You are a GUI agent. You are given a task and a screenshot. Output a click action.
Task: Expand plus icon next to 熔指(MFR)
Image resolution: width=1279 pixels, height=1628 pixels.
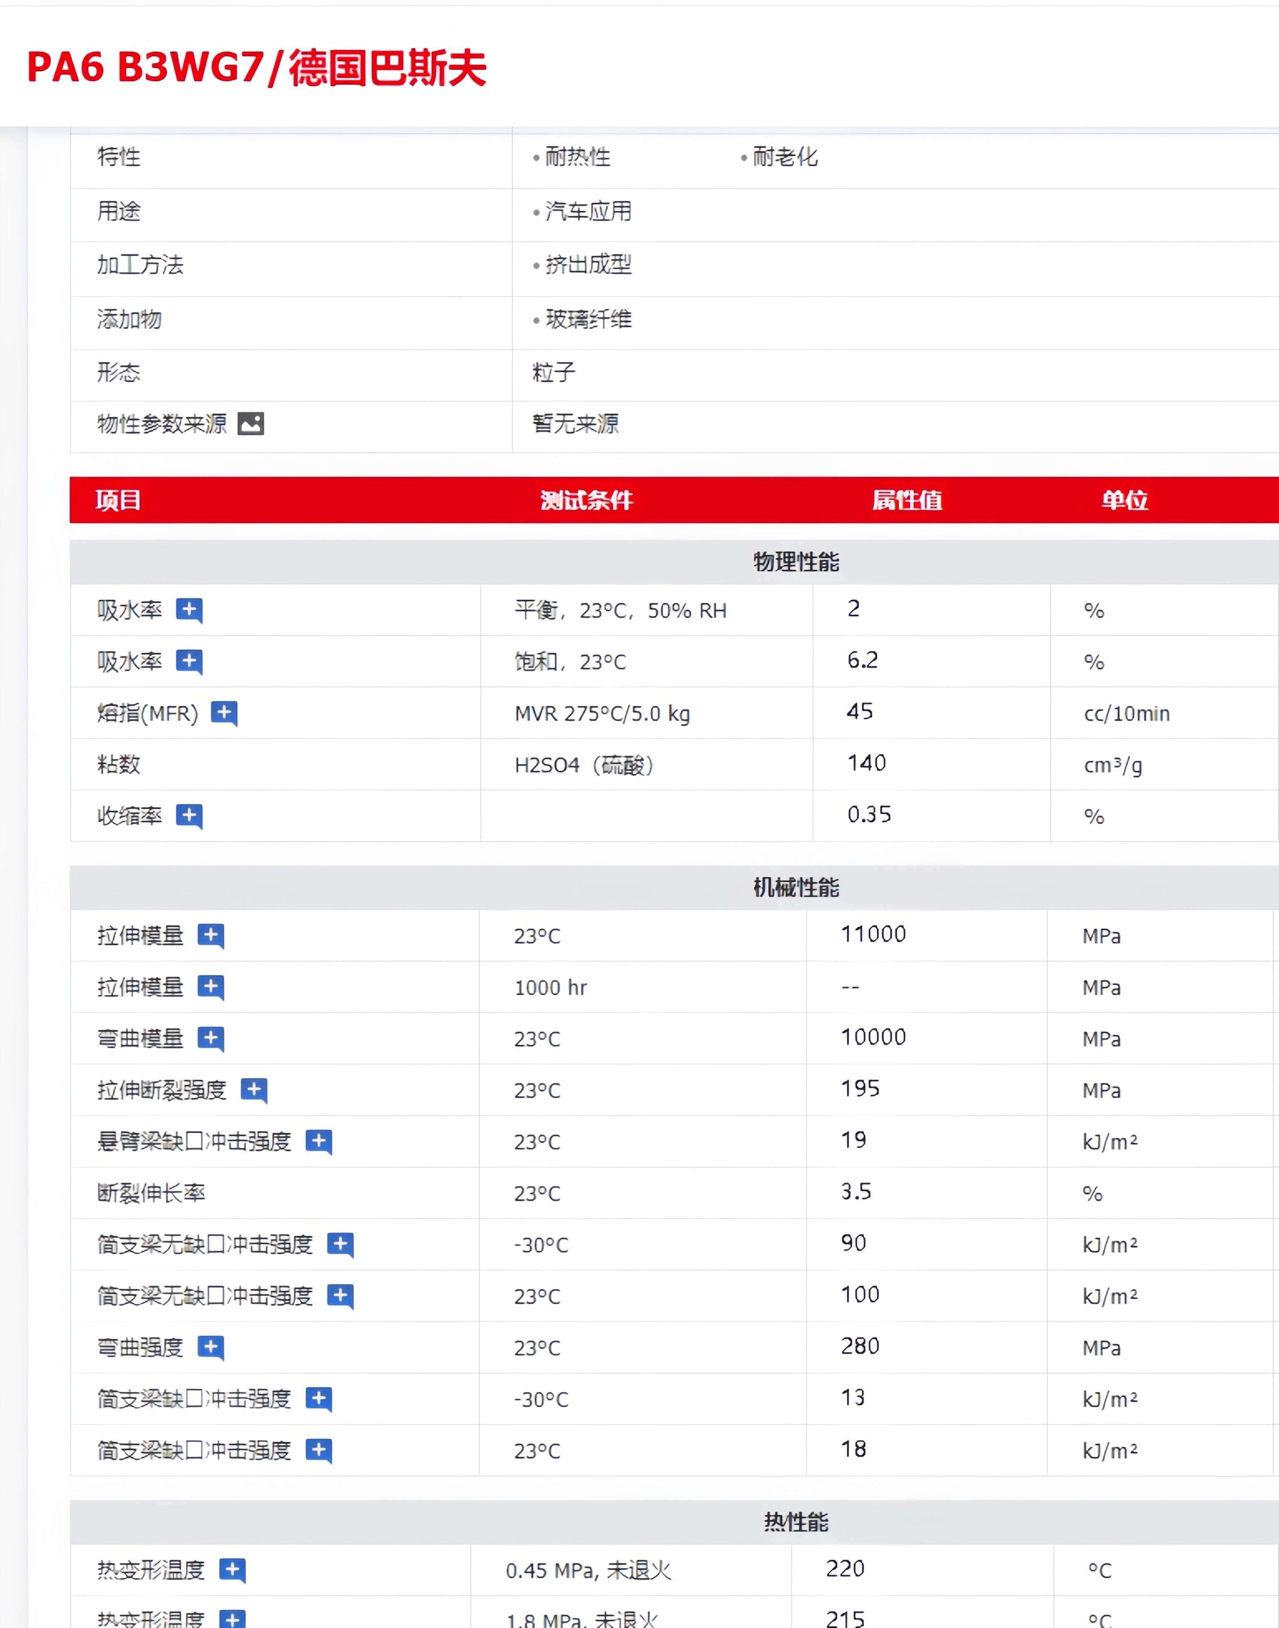224,713
